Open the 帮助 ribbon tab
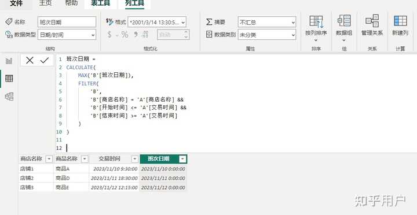The image size is (417, 215). pyautogui.click(x=71, y=3)
